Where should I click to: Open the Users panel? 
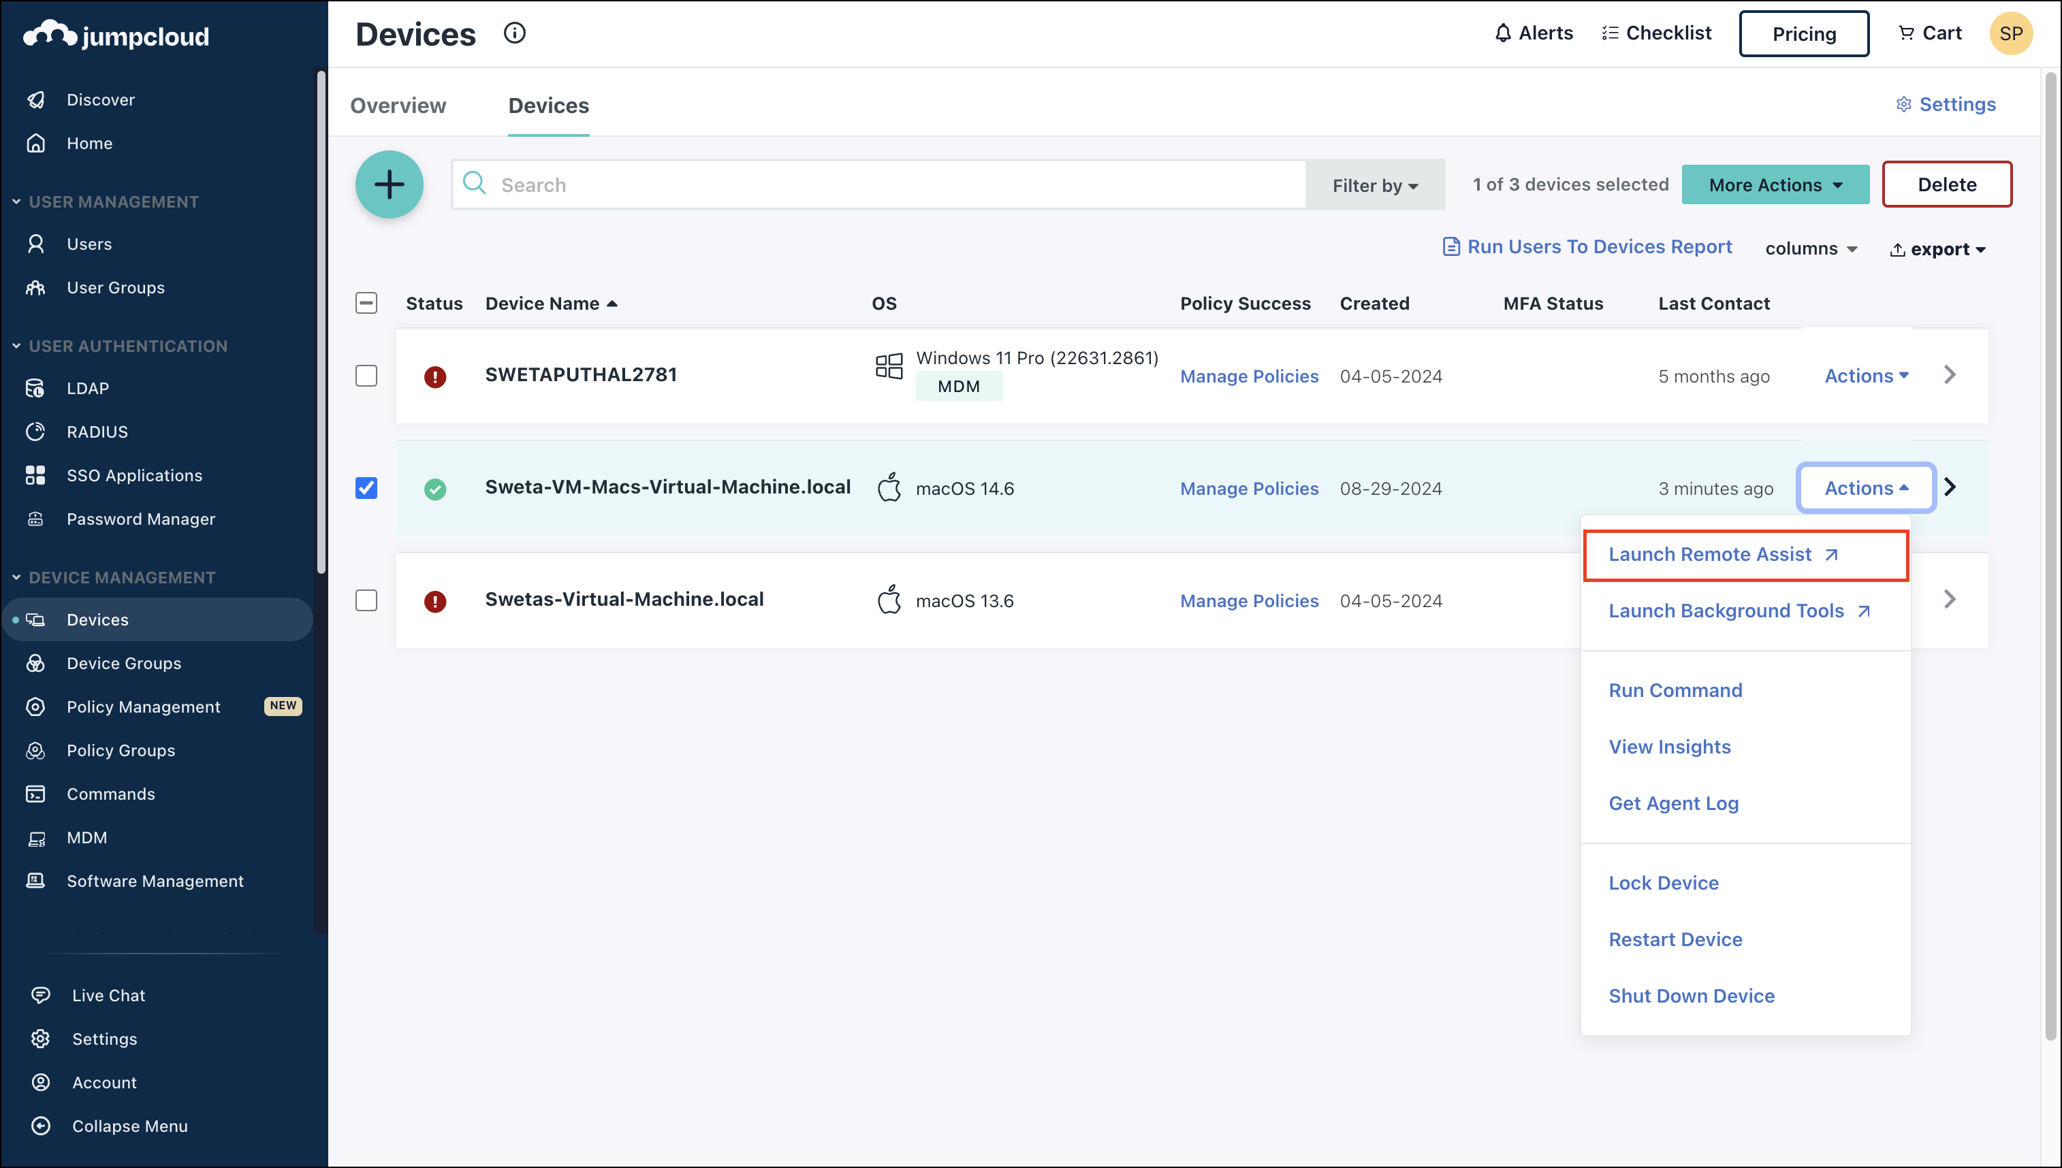click(89, 243)
